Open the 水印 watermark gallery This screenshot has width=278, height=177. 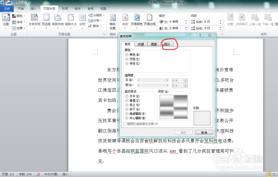pos(125,21)
